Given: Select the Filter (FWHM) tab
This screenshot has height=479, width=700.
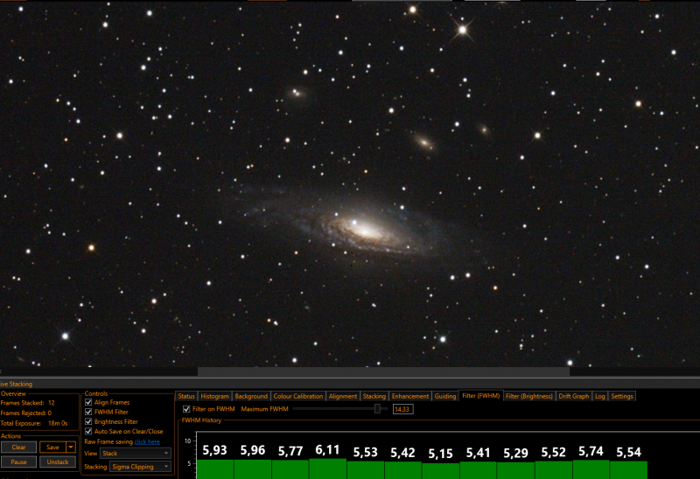Looking at the screenshot, I should coord(480,396).
